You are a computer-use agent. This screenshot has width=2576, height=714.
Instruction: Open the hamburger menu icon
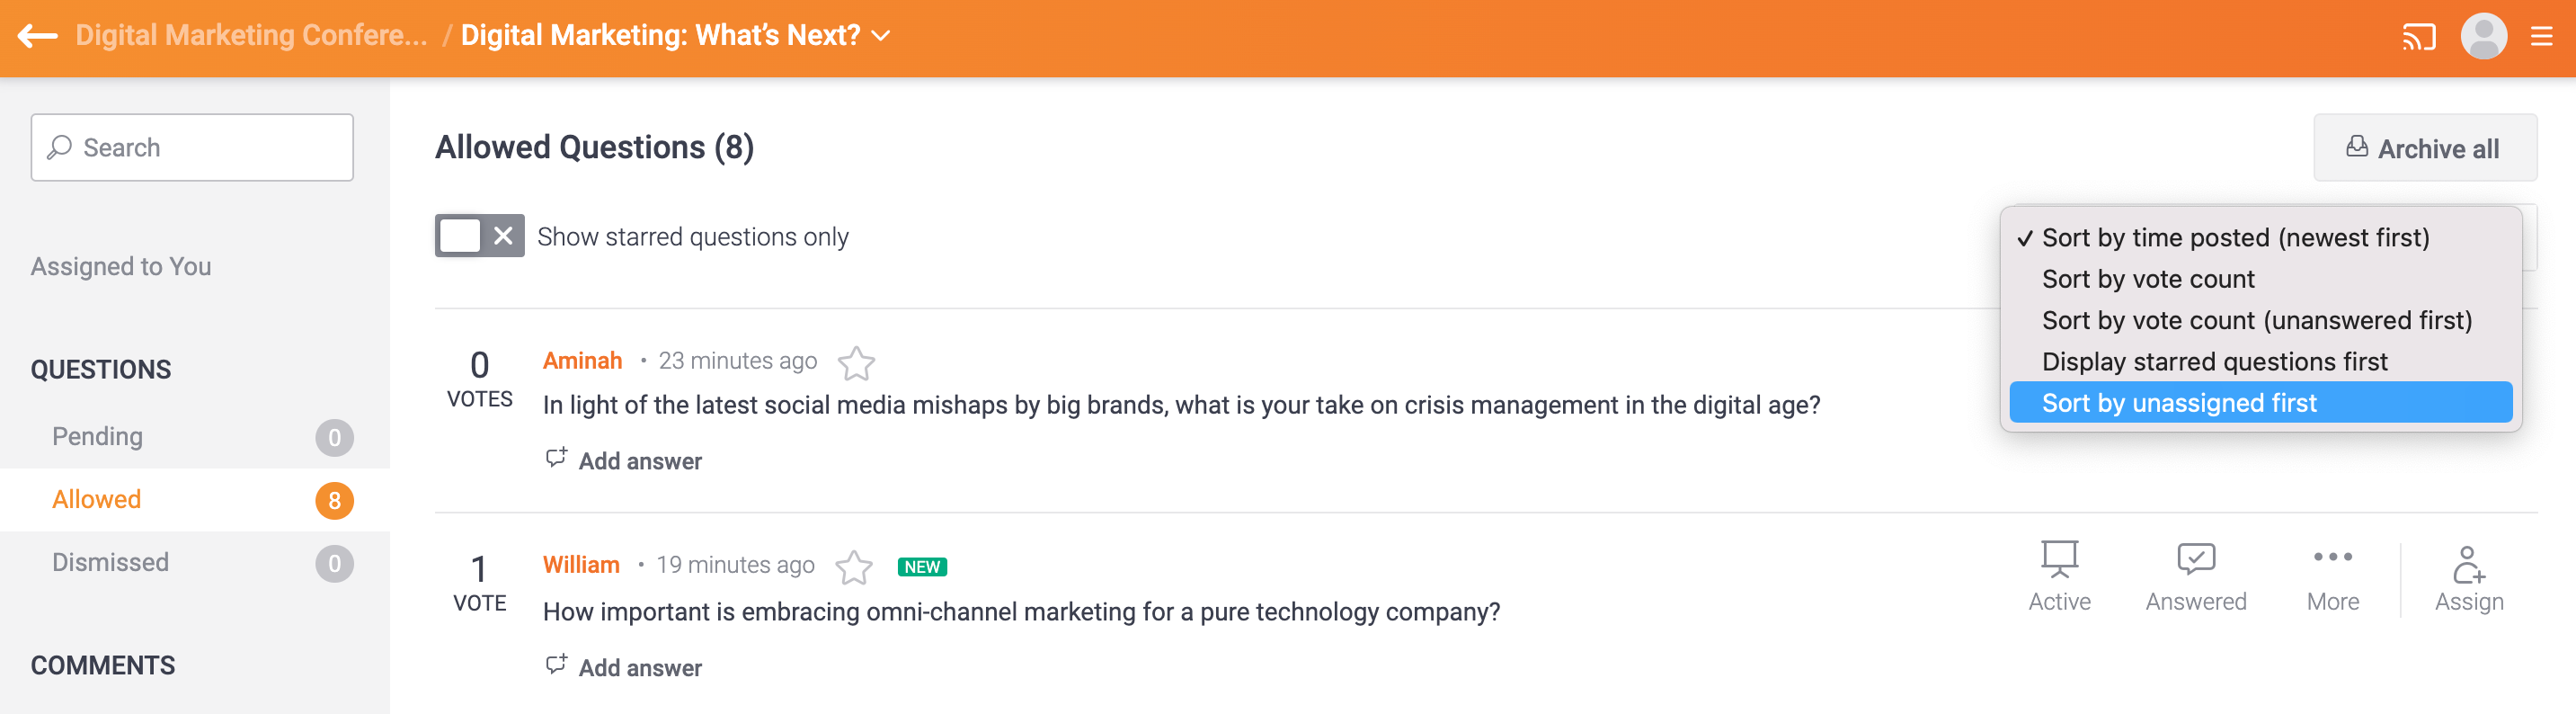[x=2541, y=37]
